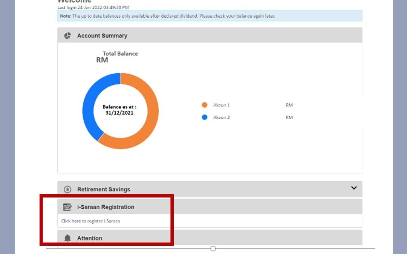
Task: Select the blue Akaun 2 legend dot
Action: [205, 117]
